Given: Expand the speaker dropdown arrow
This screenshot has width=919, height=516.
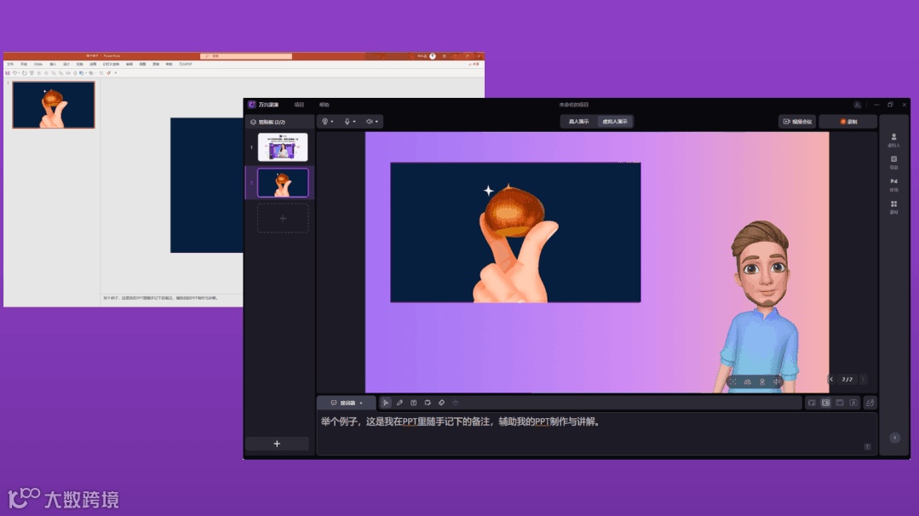Looking at the screenshot, I should click(x=376, y=122).
